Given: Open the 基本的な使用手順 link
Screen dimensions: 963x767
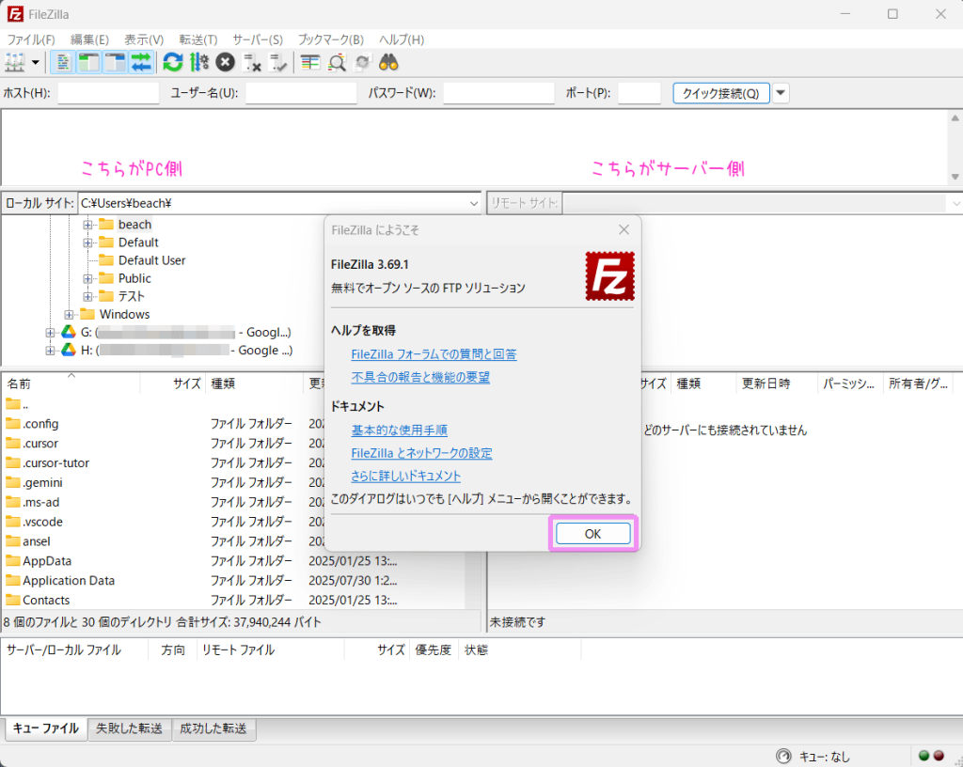Looking at the screenshot, I should pyautogui.click(x=399, y=430).
